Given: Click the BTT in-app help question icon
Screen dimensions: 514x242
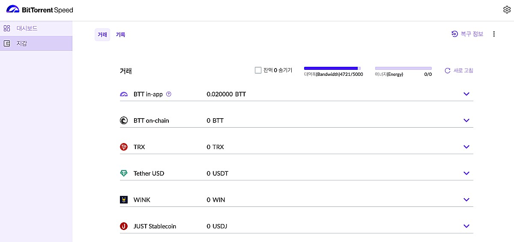Looking at the screenshot, I should 168,94.
